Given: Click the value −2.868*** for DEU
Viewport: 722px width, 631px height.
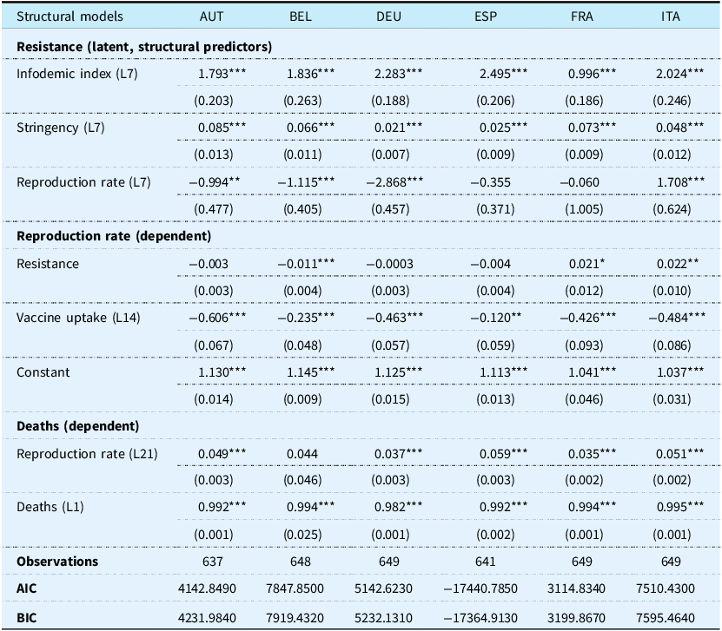Looking at the screenshot, I should [394, 182].
